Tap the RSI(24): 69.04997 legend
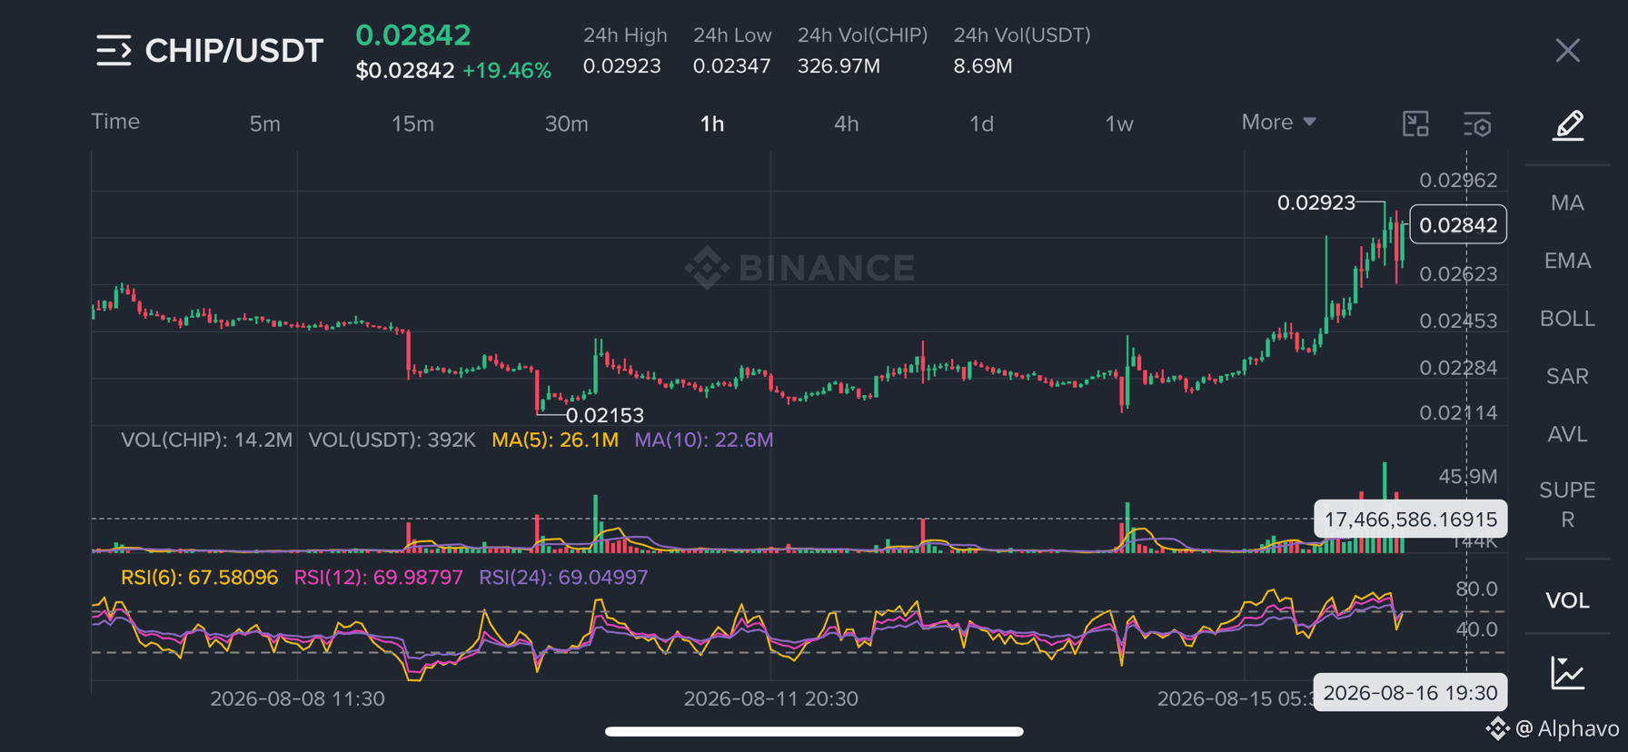Screen dimensions: 1628x752 [564, 578]
